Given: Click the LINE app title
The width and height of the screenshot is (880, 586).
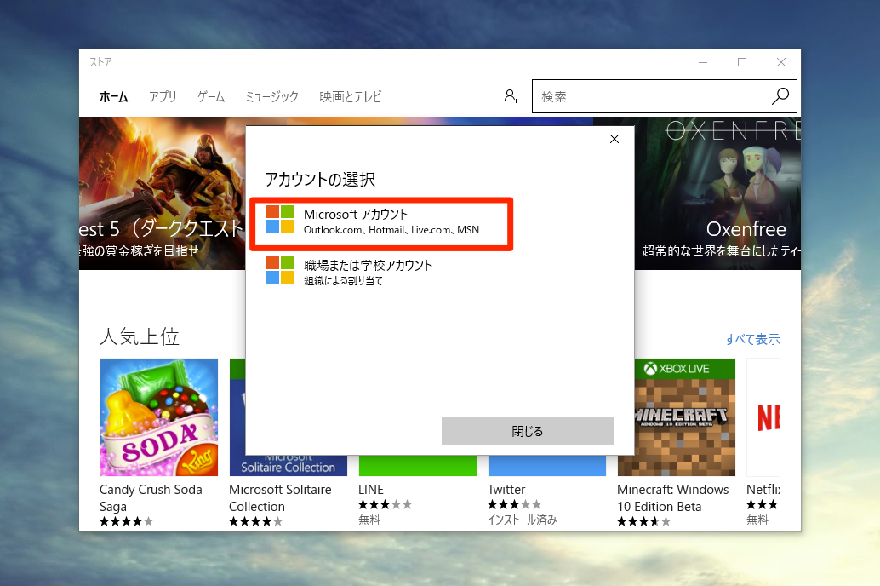Looking at the screenshot, I should pos(371,490).
